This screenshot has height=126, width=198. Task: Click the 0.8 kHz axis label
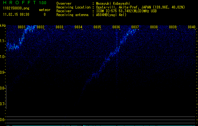[x=3, y=88]
